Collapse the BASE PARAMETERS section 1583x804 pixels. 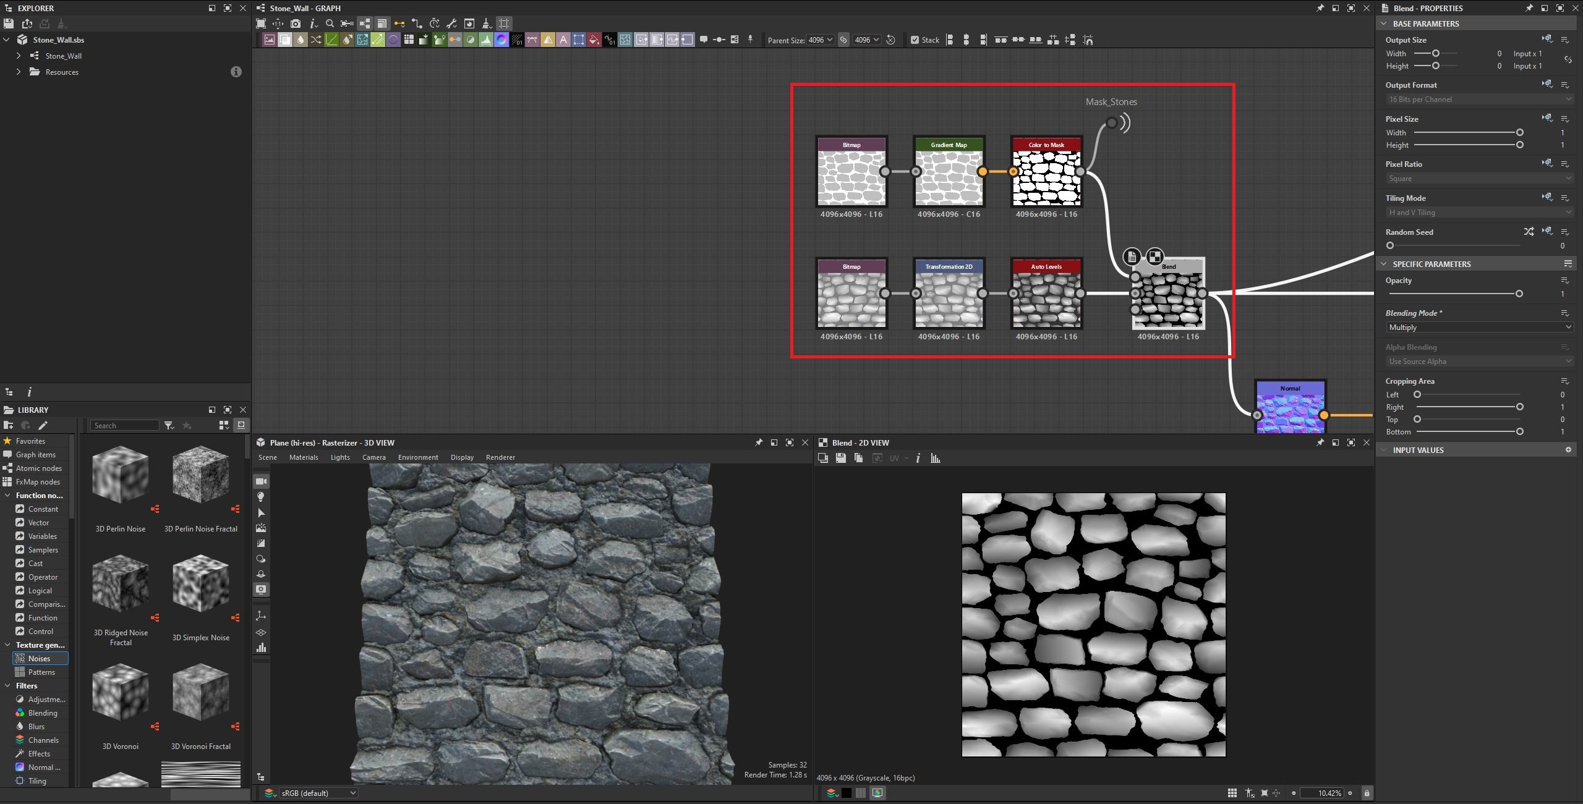[x=1384, y=23]
